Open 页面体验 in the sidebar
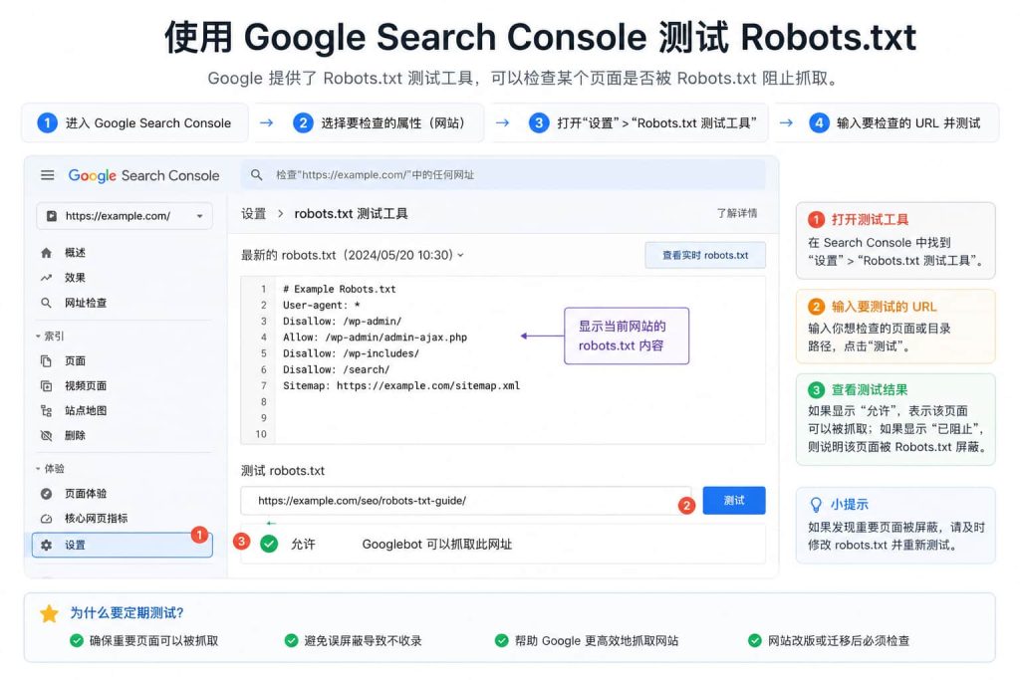Image resolution: width=1020 pixels, height=680 pixels. tap(86, 494)
